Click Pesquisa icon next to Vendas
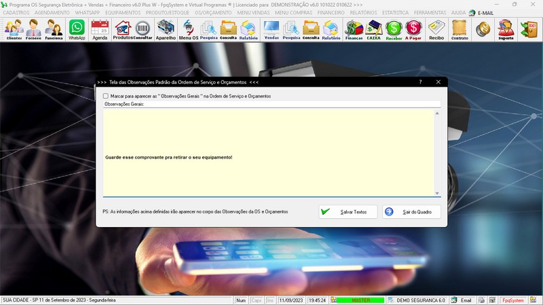 click(291, 29)
